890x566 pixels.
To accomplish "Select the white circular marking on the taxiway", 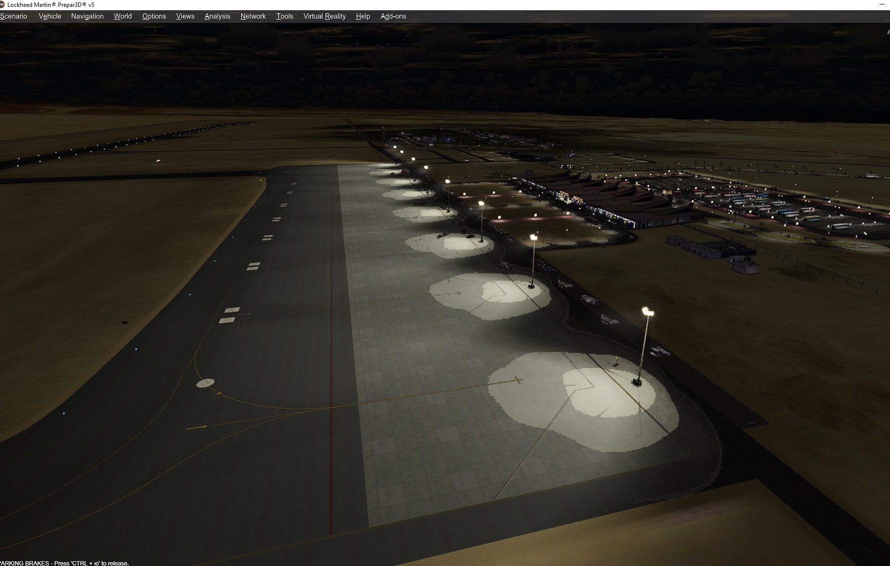I will tap(205, 383).
